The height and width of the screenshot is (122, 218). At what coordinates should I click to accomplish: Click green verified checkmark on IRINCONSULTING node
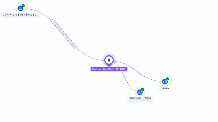pyautogui.click(x=142, y=89)
